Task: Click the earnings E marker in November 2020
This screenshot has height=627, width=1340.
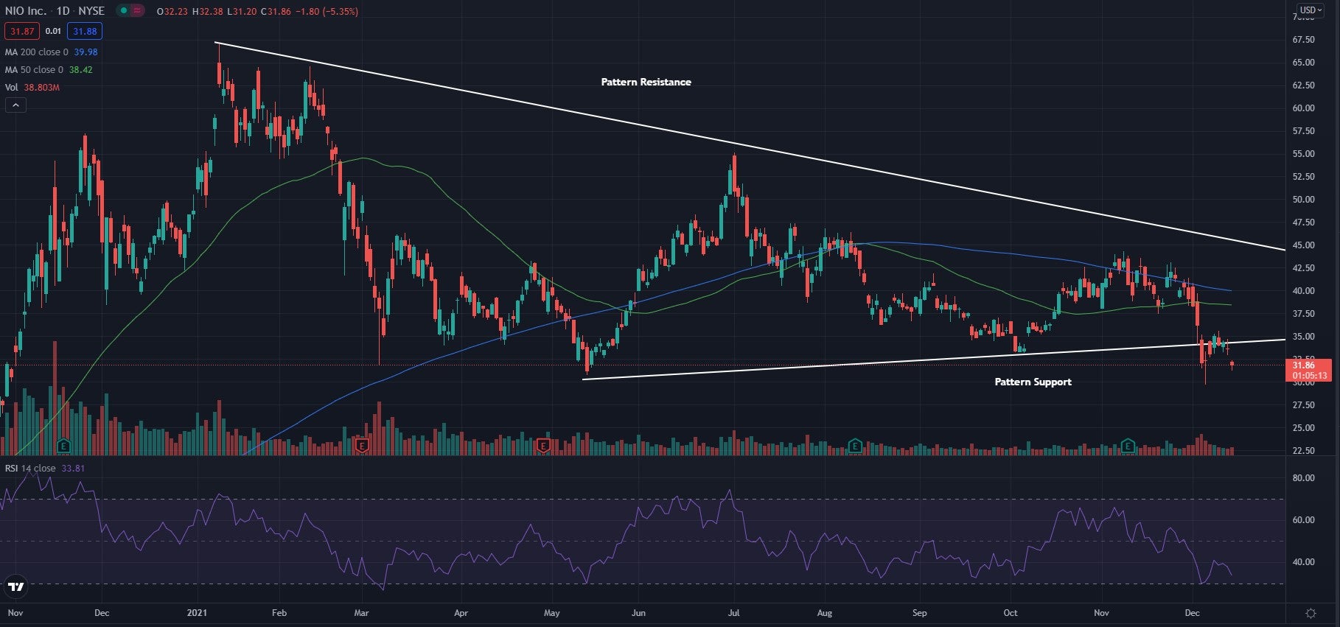Action: point(63,445)
